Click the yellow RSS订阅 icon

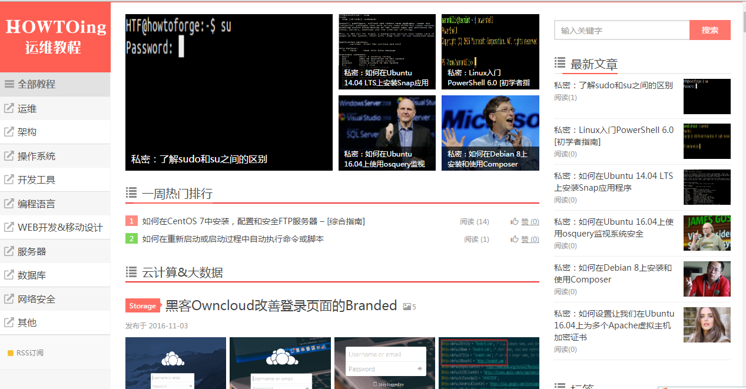pyautogui.click(x=11, y=353)
